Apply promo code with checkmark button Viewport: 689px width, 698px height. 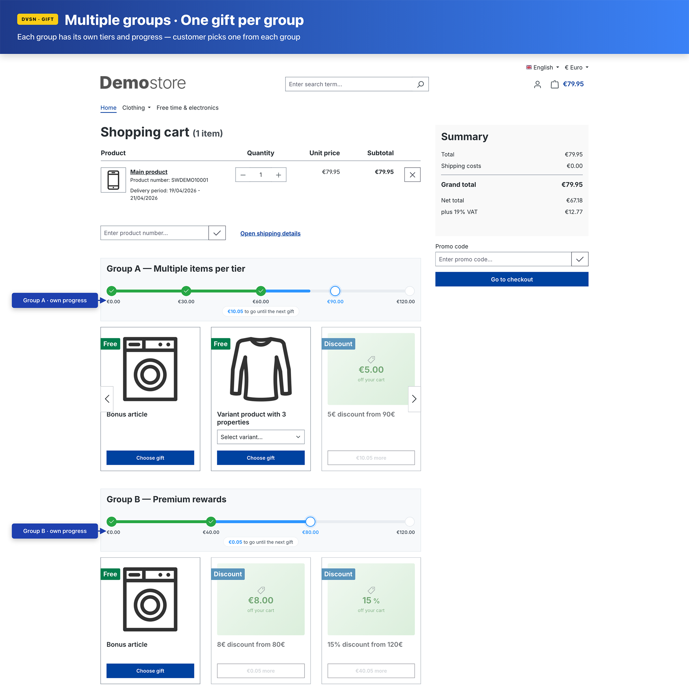click(x=580, y=259)
